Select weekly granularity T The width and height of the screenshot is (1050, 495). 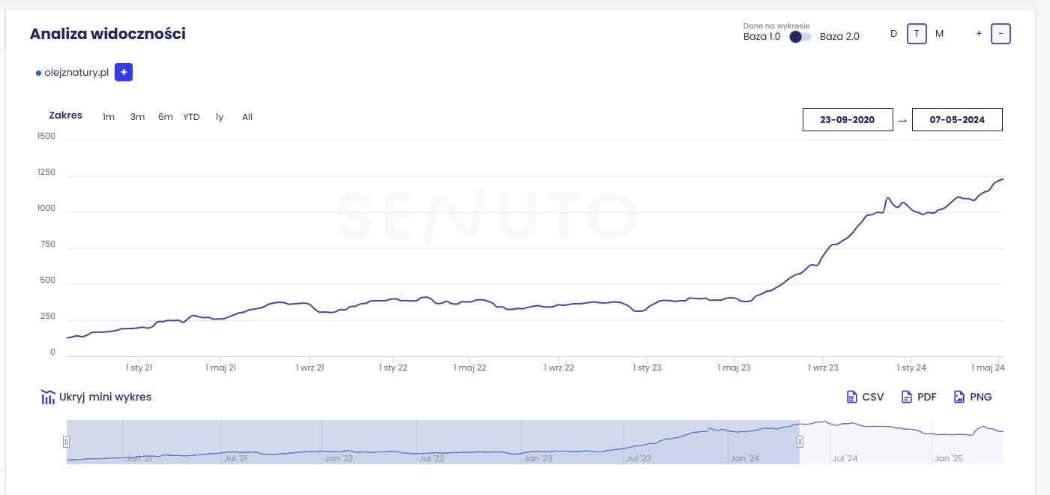(917, 34)
